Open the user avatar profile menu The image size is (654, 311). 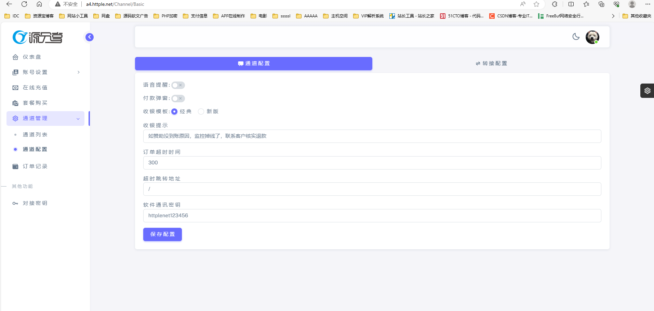point(592,37)
